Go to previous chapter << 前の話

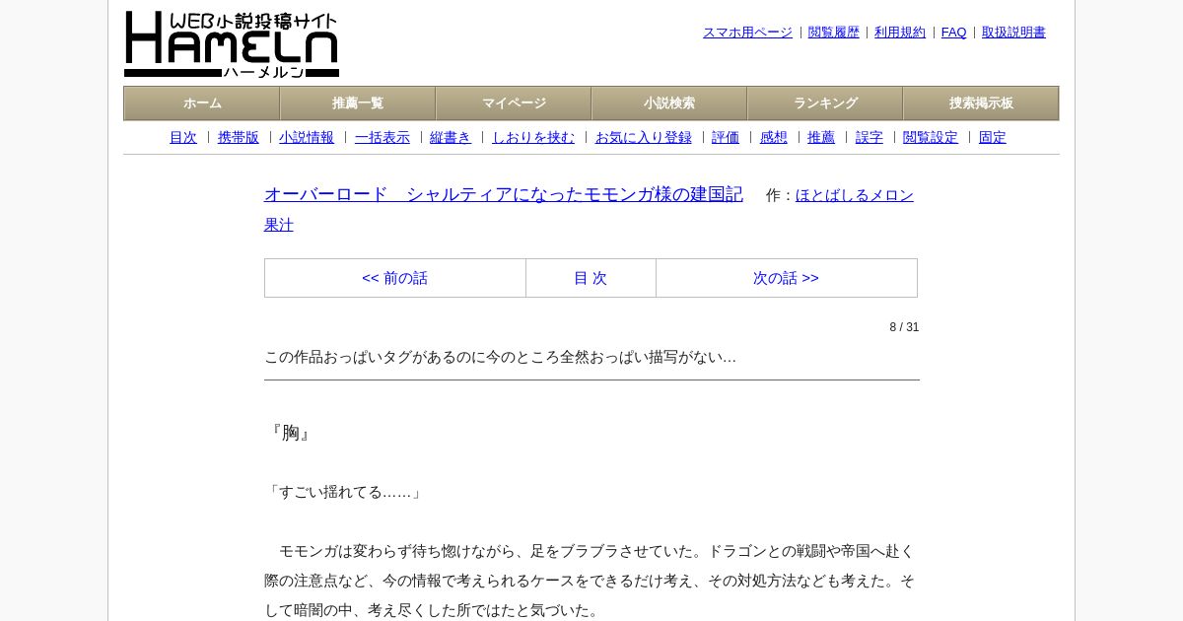pyautogui.click(x=395, y=278)
